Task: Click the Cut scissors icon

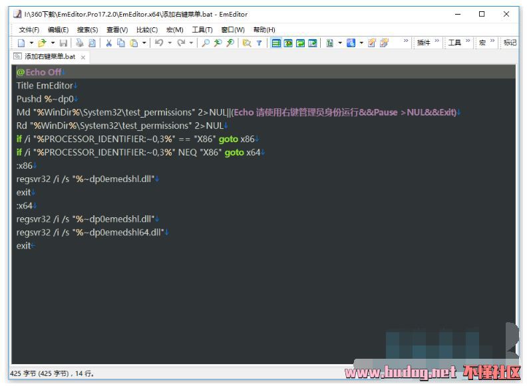Action: pos(108,43)
